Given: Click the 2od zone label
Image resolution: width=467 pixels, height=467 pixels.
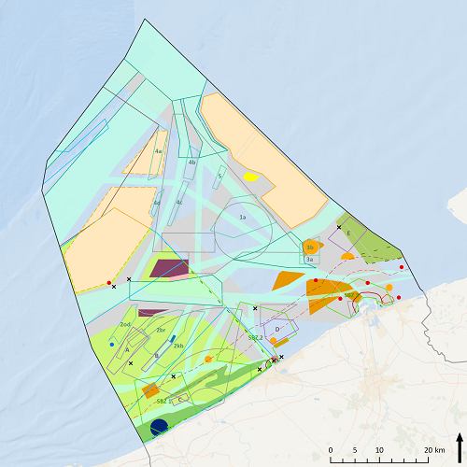Looking at the screenshot, I should click(125, 324).
